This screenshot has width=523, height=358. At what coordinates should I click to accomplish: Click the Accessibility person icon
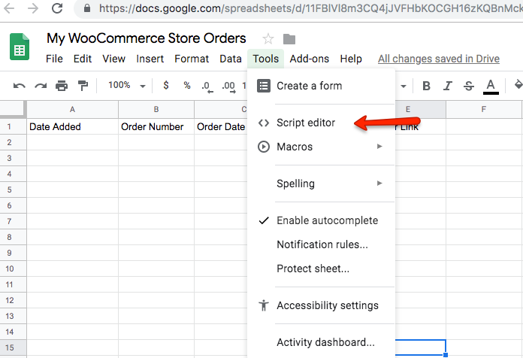264,305
